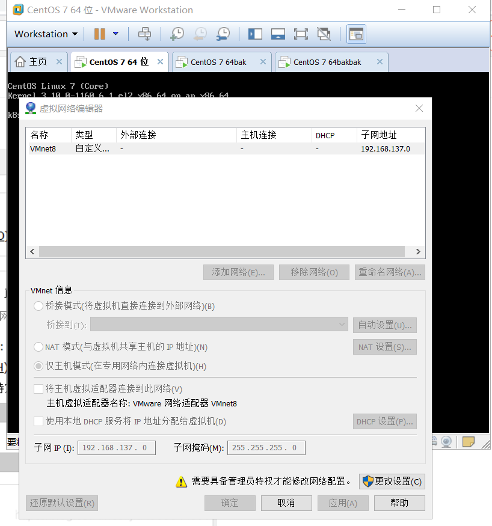Click the revert to snapshot icon

click(x=200, y=34)
